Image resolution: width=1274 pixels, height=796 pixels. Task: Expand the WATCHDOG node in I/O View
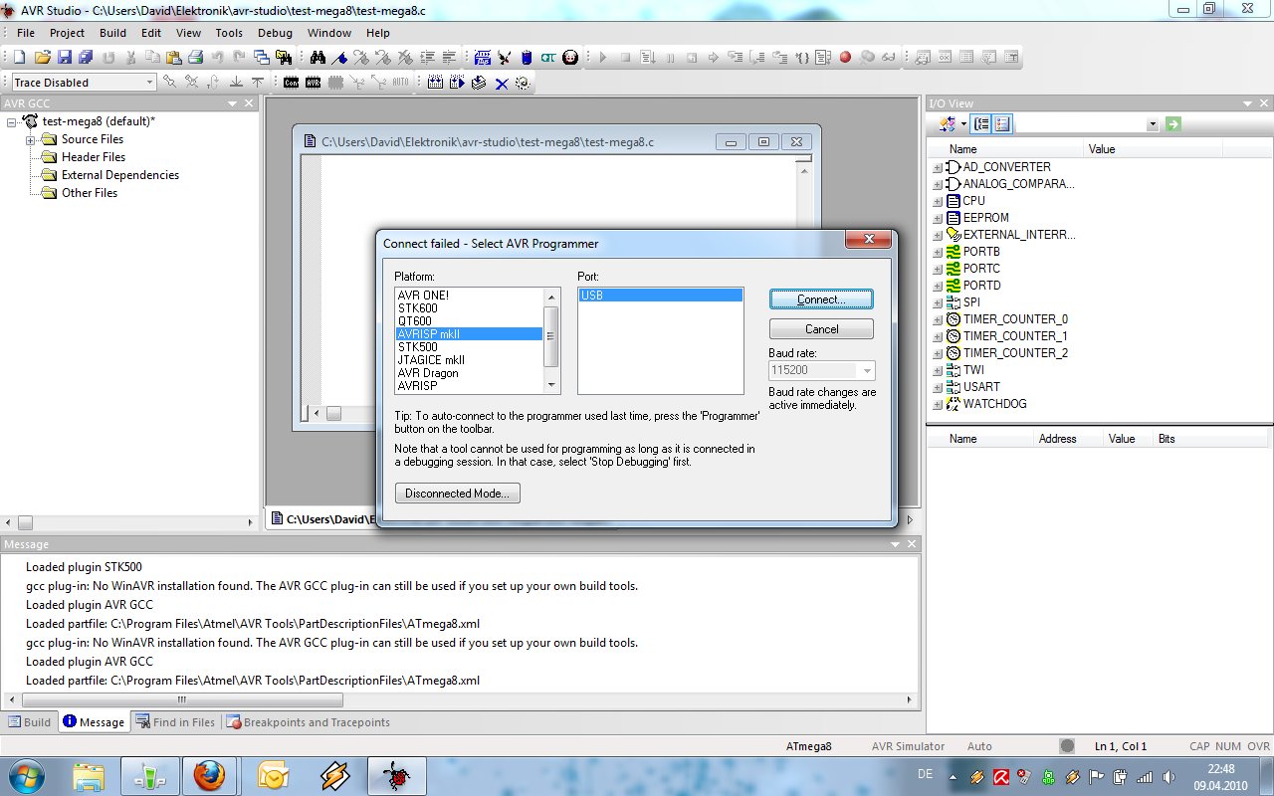pos(937,404)
